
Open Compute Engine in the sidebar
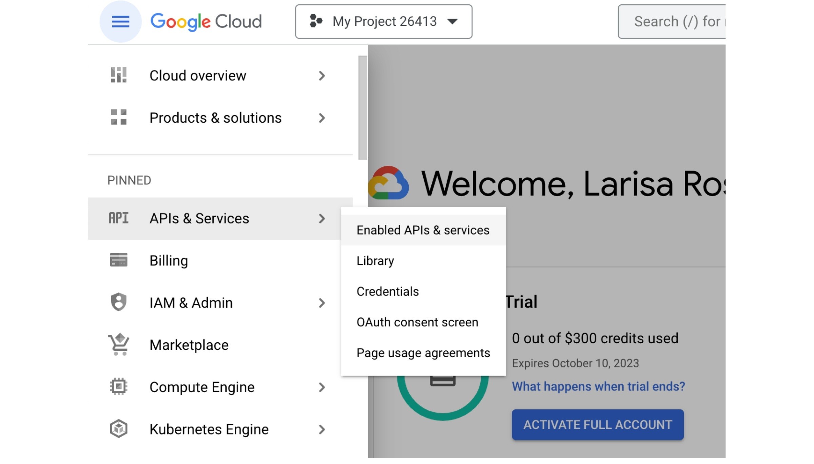tap(220, 387)
